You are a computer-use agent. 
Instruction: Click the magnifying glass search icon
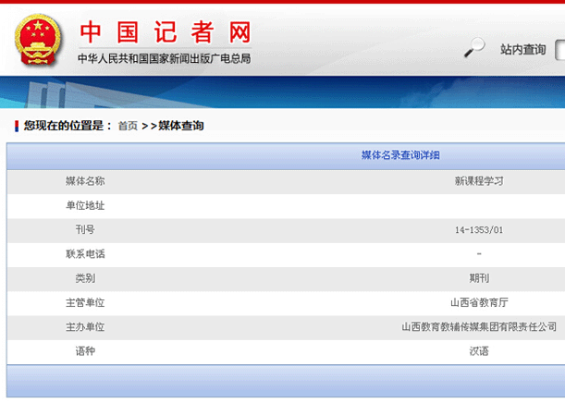(473, 47)
